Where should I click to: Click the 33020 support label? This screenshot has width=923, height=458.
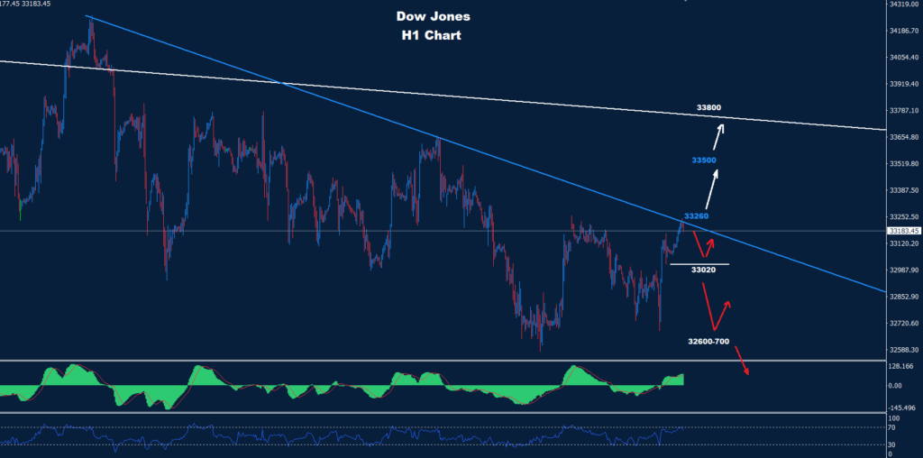tap(703, 270)
